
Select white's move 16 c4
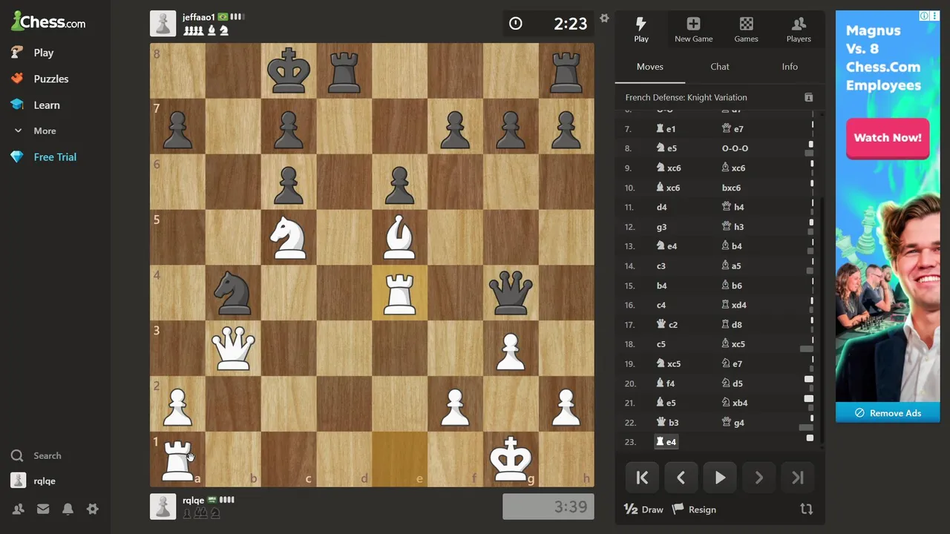click(x=661, y=305)
